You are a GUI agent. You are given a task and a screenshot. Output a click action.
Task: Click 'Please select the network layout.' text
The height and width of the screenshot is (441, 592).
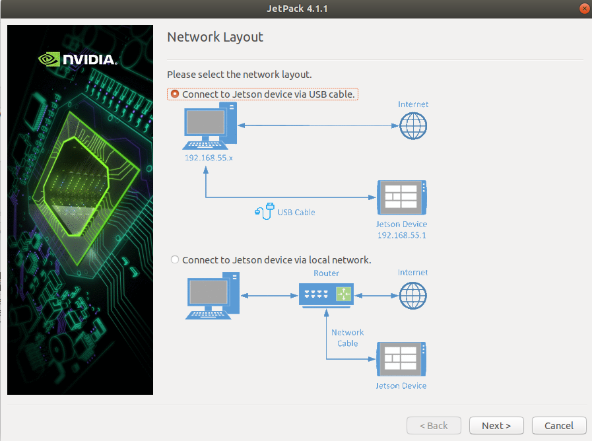tap(240, 75)
